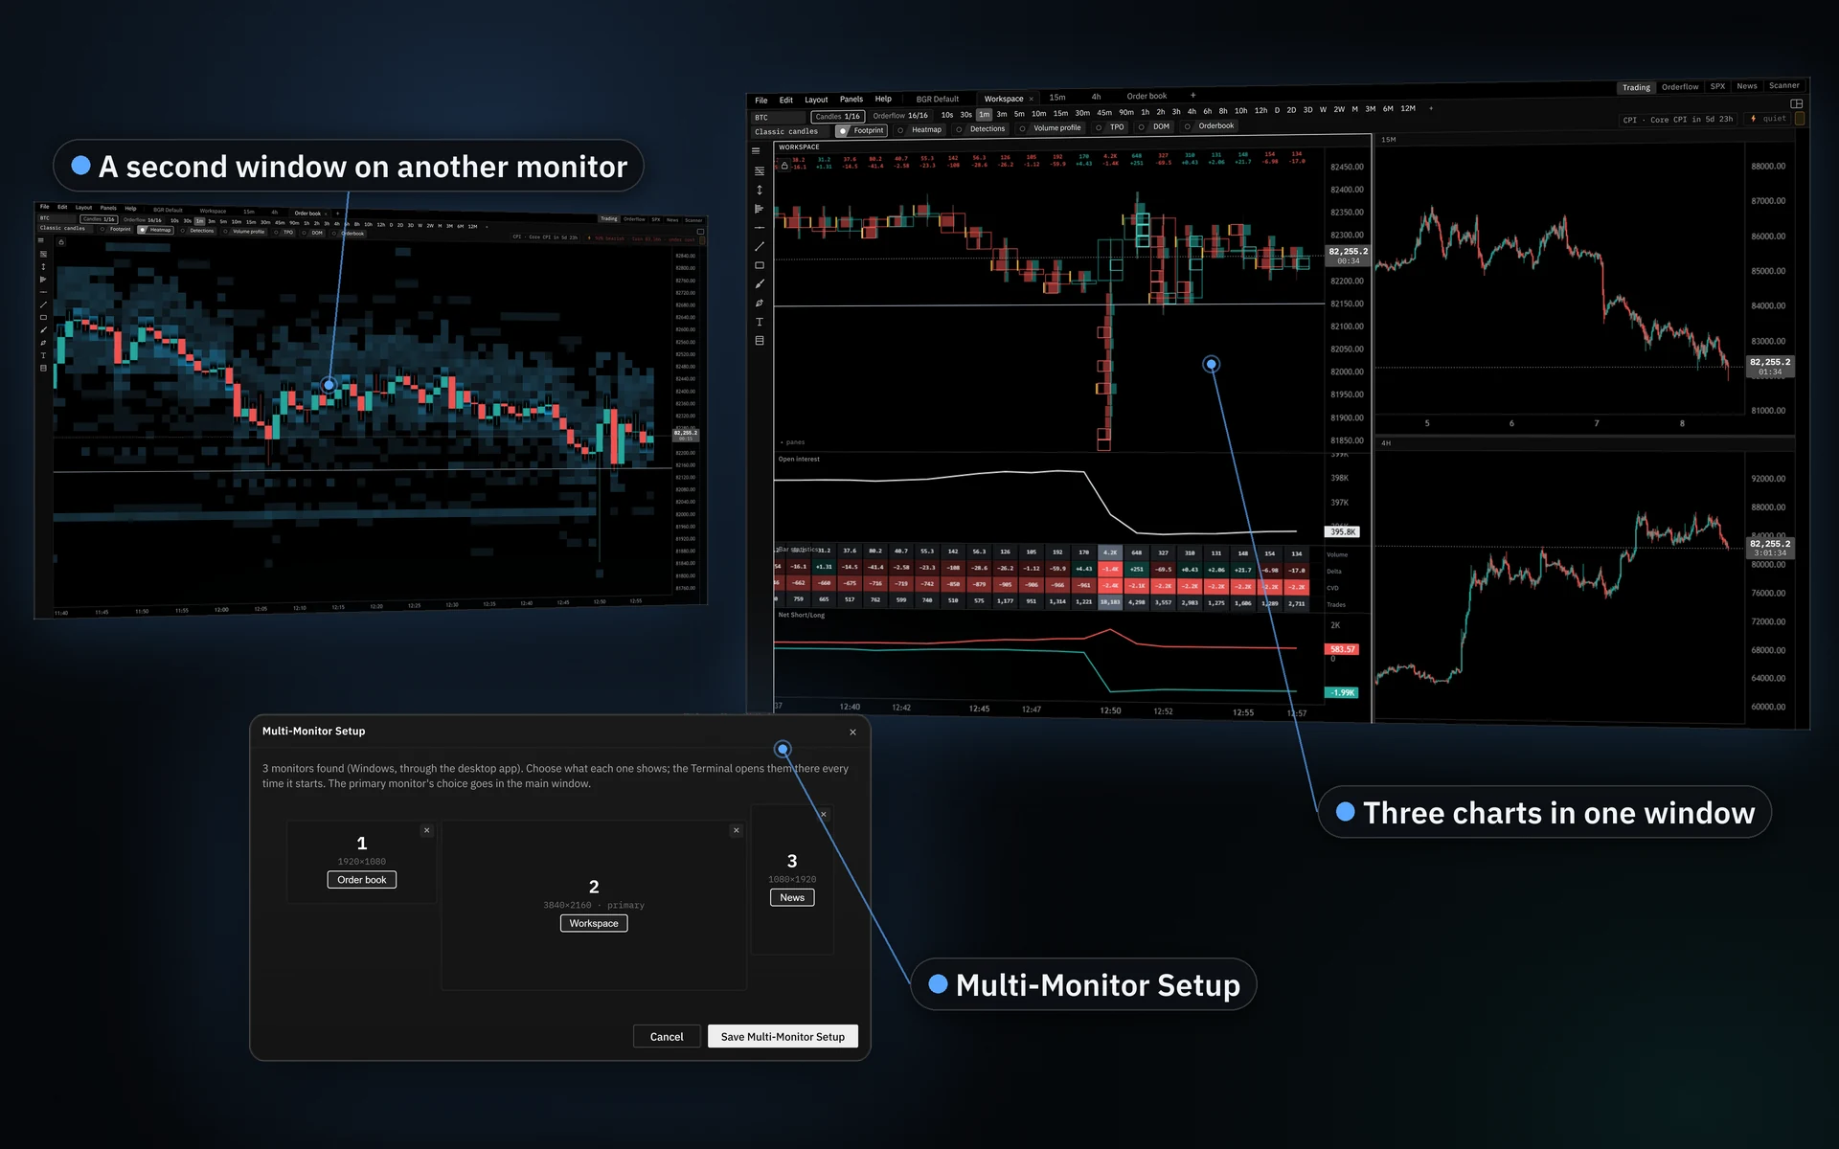
Task: Click the list panel icon at the bottom of the main sidebar
Action: point(760,341)
